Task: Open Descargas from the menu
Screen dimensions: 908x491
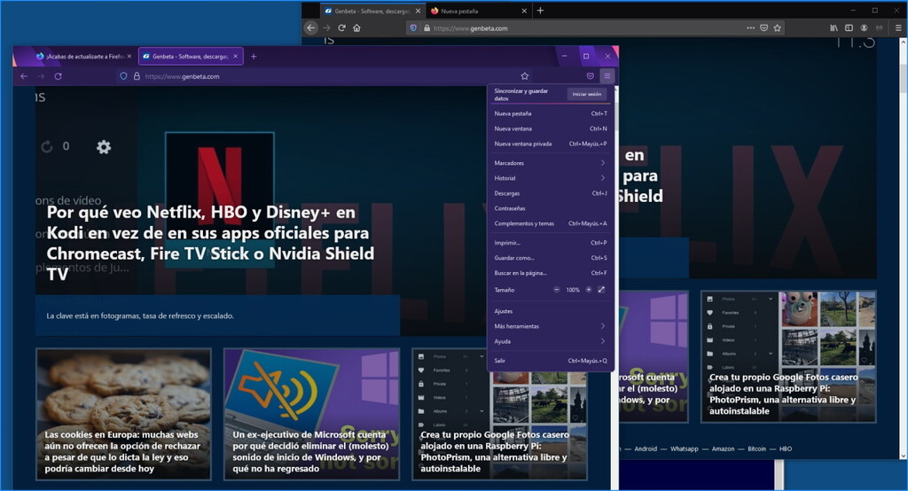Action: pyautogui.click(x=550, y=193)
